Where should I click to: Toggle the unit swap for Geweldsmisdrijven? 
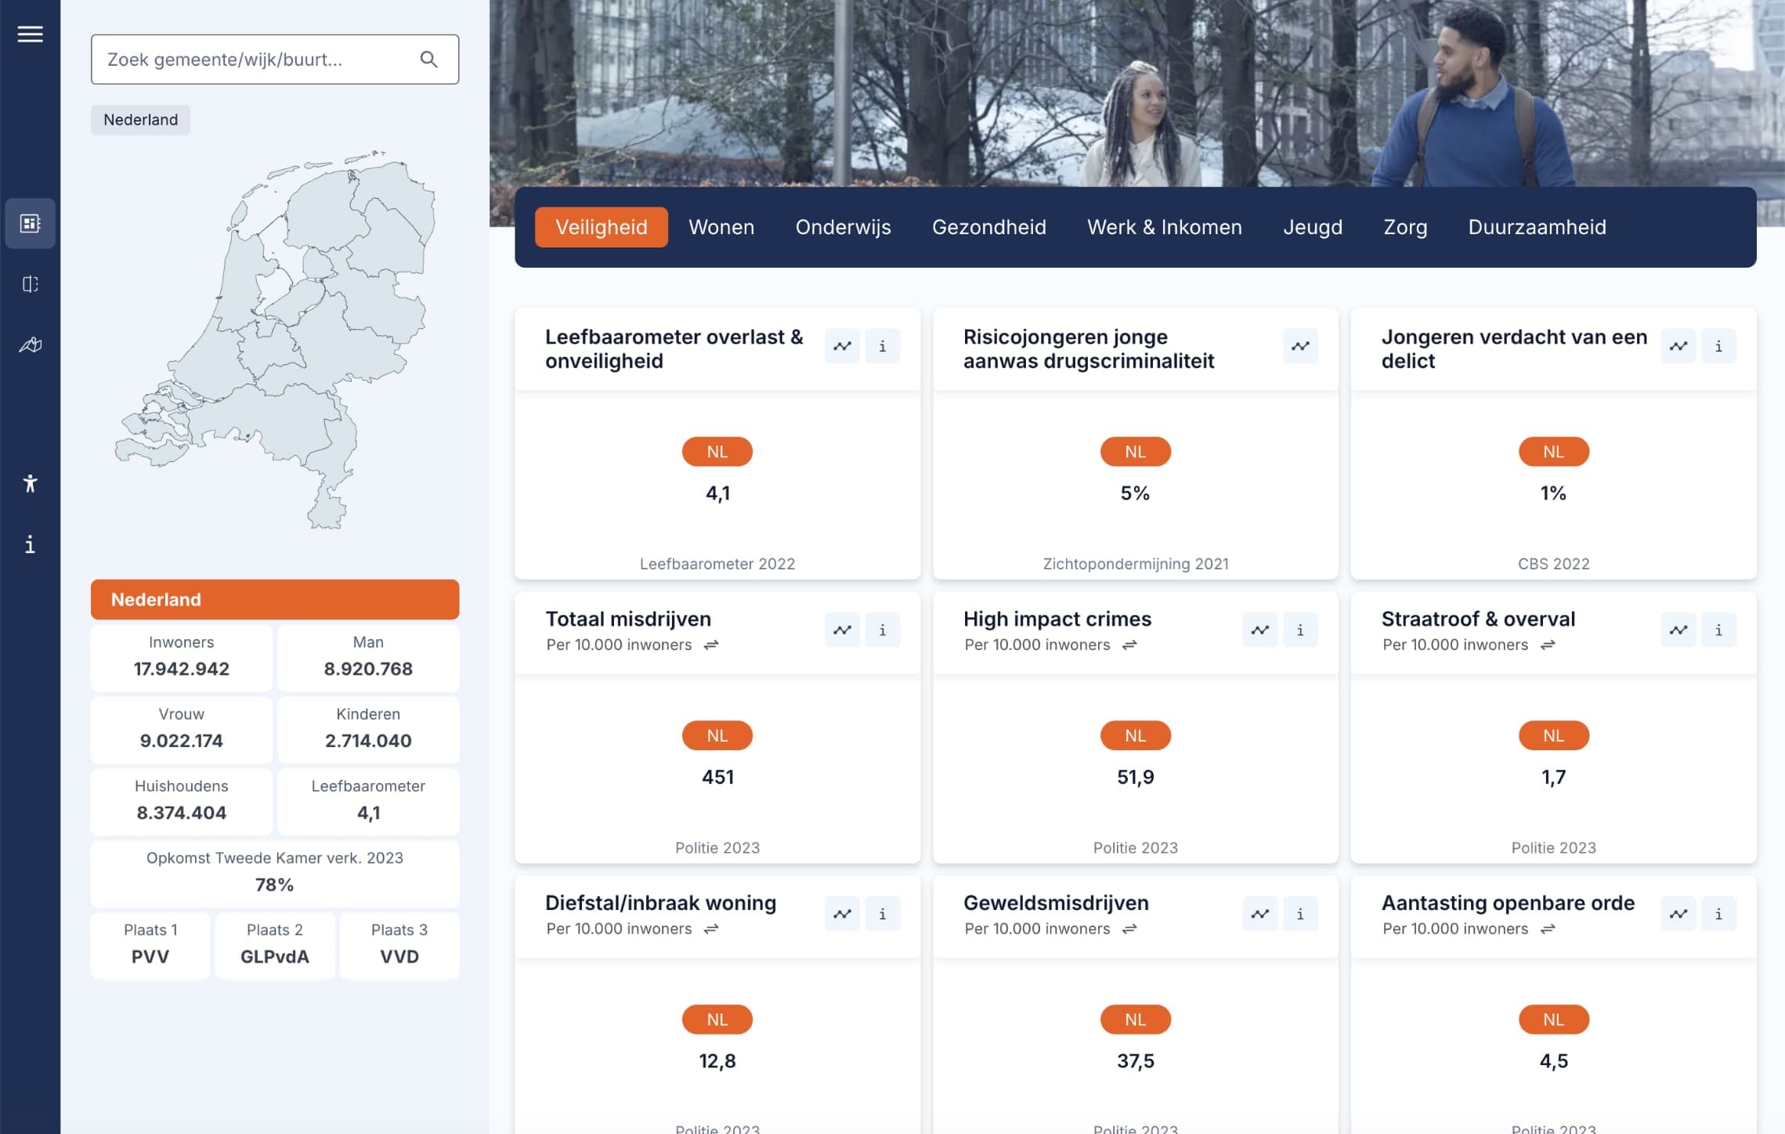pyautogui.click(x=1128, y=930)
